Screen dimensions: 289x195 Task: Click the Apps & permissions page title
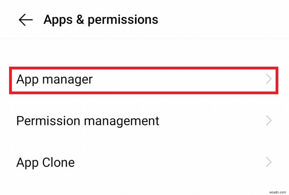pyautogui.click(x=101, y=19)
